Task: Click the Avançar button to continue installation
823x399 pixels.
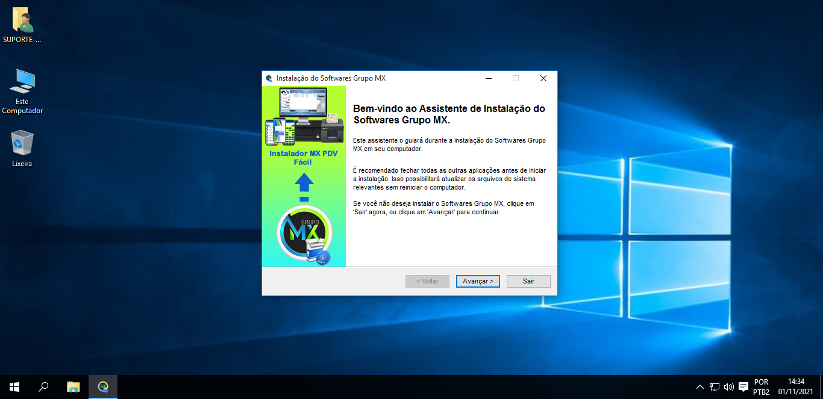Action: click(478, 281)
